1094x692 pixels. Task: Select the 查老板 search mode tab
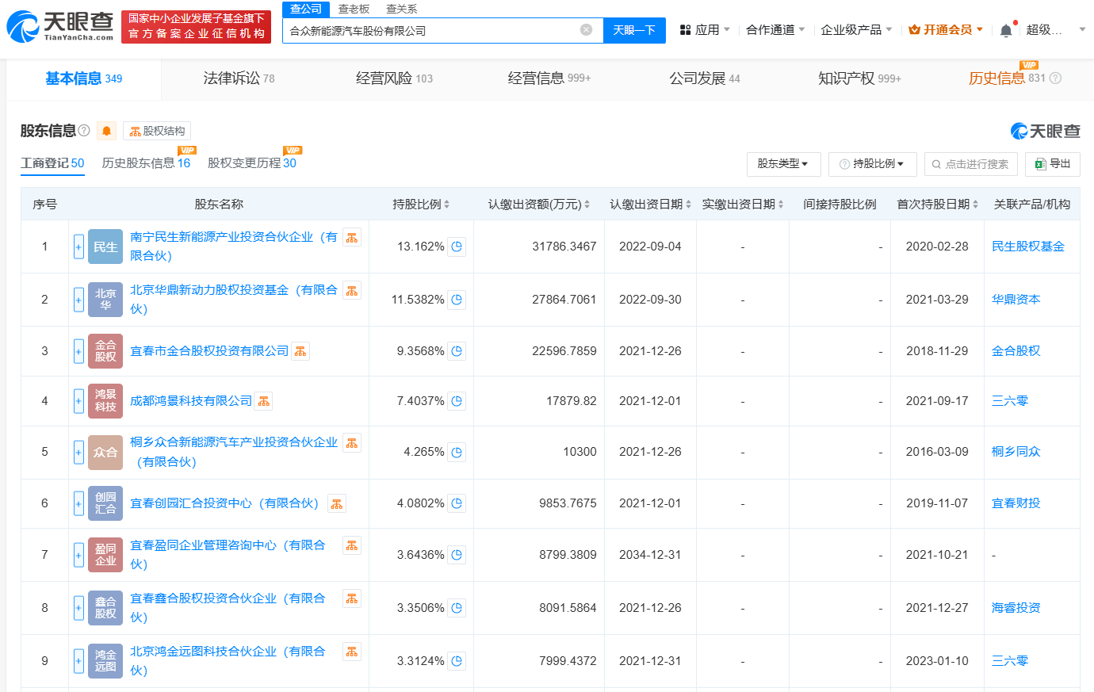pyautogui.click(x=354, y=9)
